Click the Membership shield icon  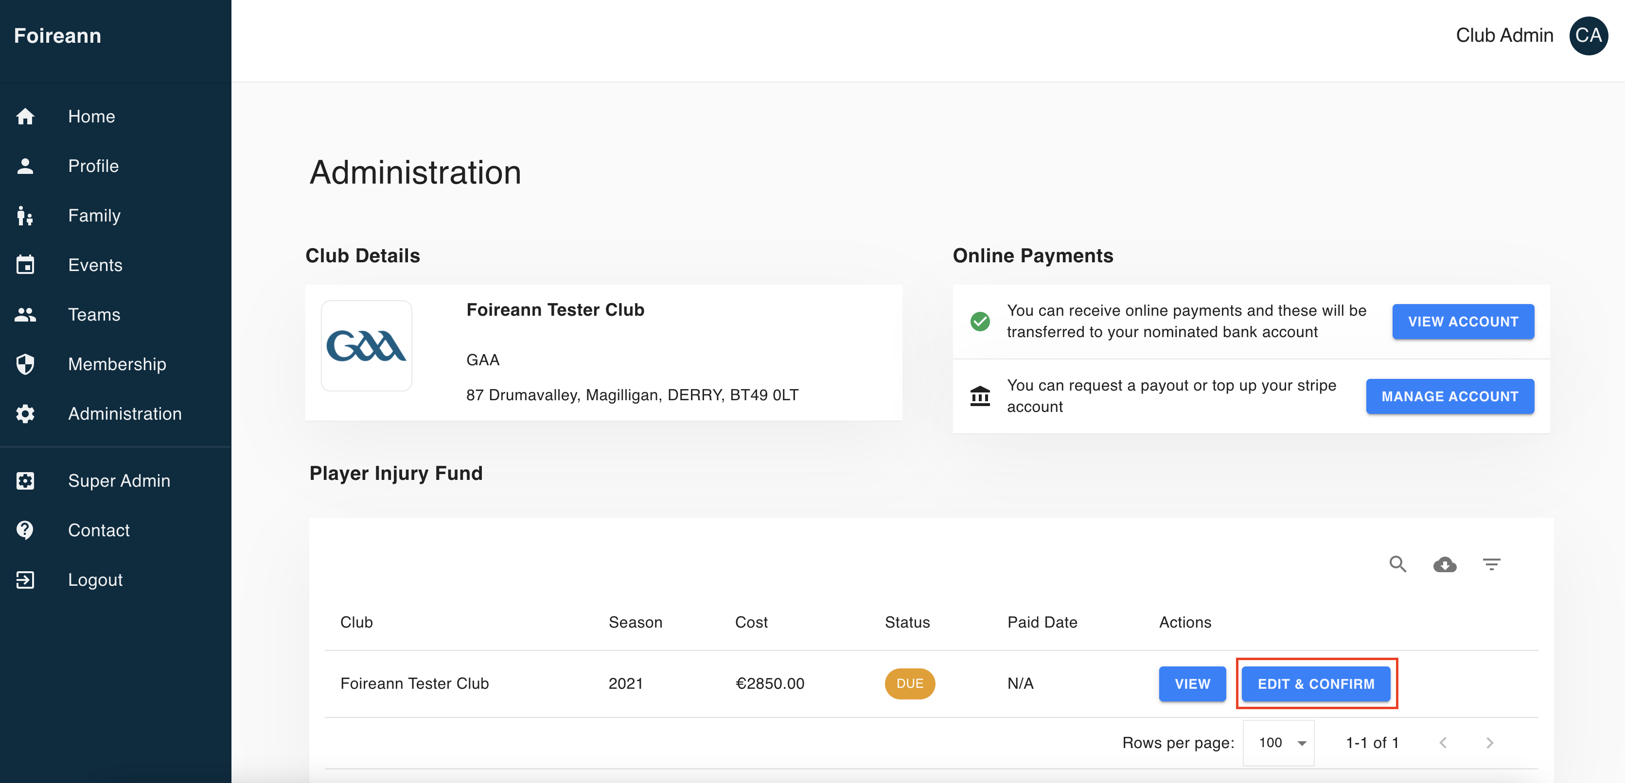point(26,364)
